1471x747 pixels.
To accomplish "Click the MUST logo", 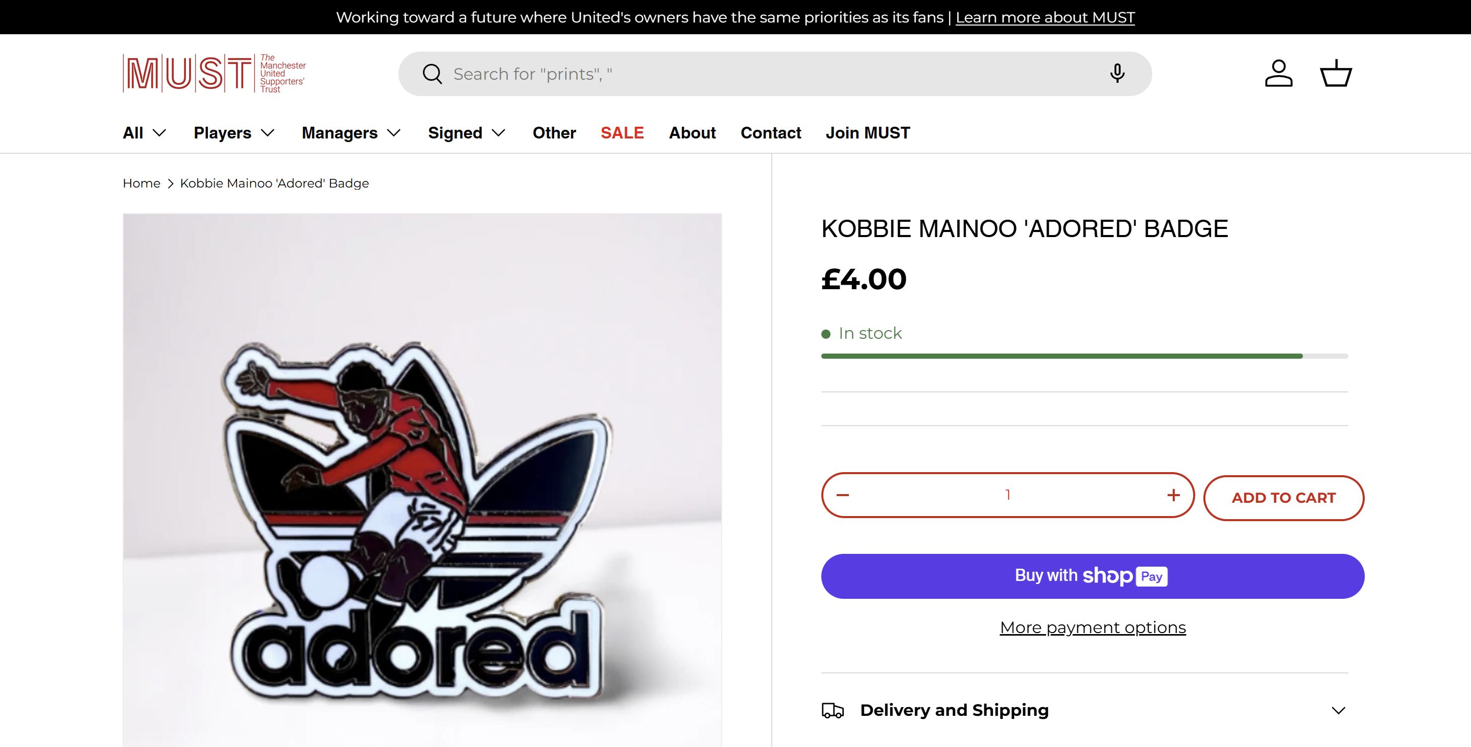I will 214,73.
